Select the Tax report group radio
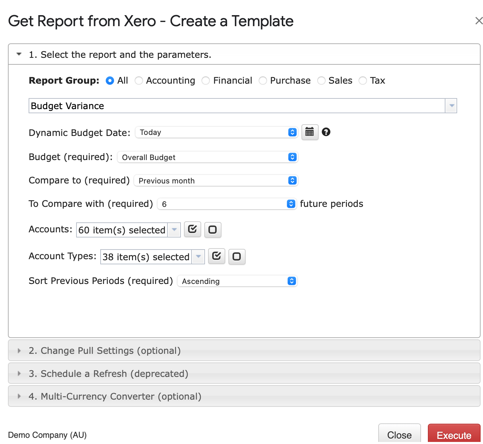 coord(363,81)
